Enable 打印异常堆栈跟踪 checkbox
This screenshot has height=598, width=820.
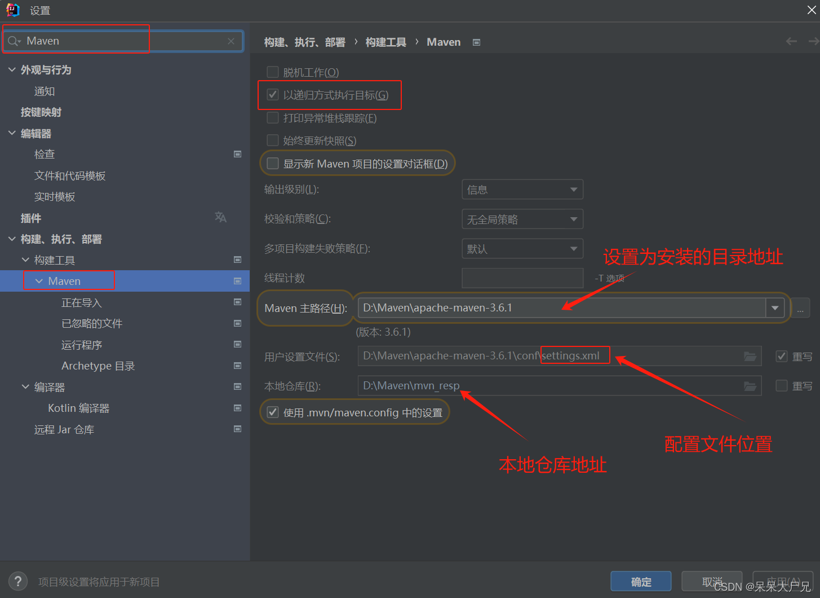(273, 117)
